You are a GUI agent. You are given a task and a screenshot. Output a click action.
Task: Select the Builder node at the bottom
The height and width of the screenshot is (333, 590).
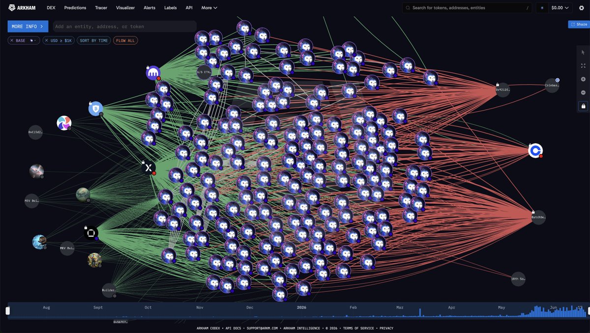[109, 290]
